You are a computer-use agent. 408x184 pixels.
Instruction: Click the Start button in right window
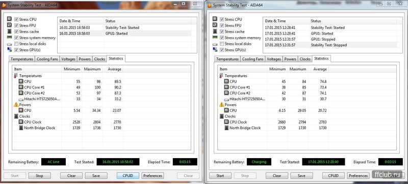click(220, 176)
